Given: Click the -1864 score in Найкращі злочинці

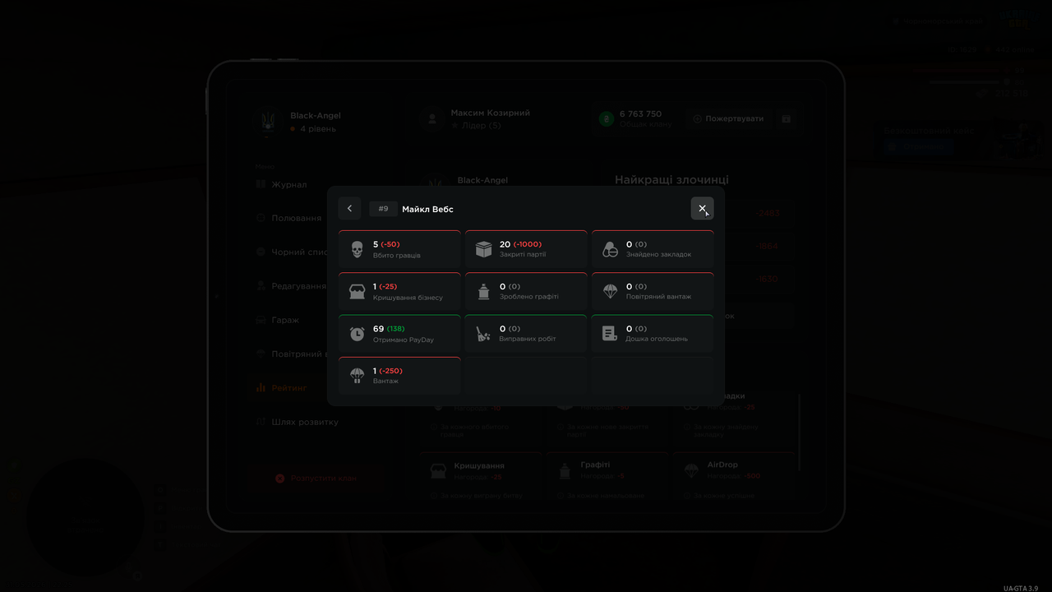Looking at the screenshot, I should pyautogui.click(x=766, y=246).
